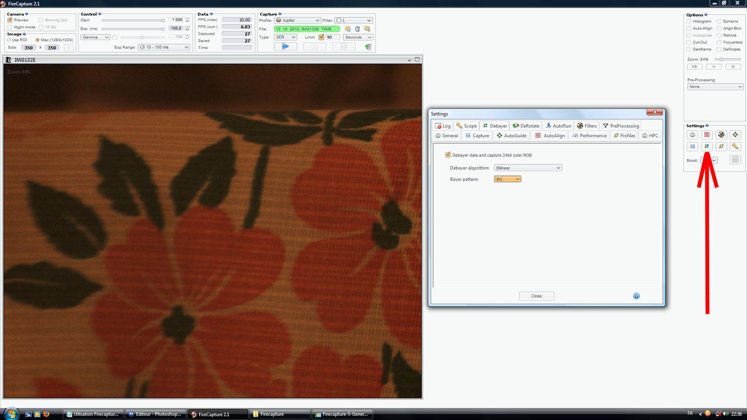Adjust the Exp. (ms) slider
Screen dimensions: 747x420
pos(133,29)
